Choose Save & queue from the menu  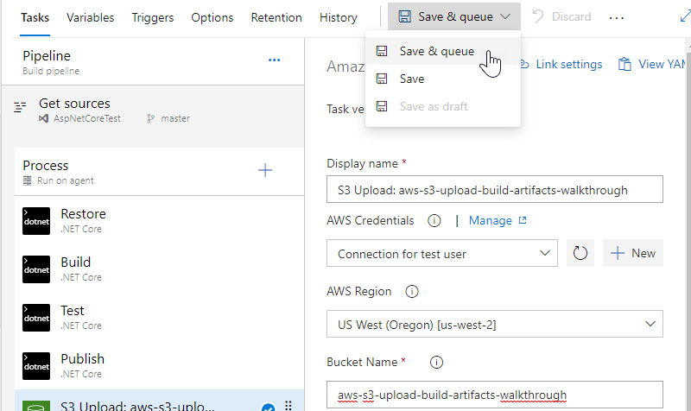436,51
